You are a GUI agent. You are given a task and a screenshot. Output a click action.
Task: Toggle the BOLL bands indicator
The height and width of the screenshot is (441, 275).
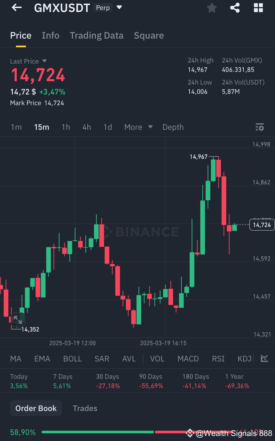coord(72,358)
